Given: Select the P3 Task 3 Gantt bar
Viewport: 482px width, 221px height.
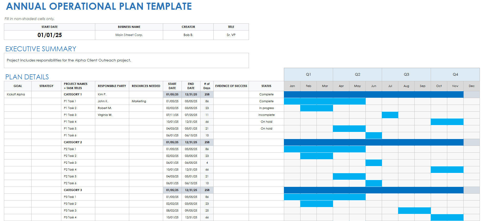Looking at the screenshot, I should [414, 210].
